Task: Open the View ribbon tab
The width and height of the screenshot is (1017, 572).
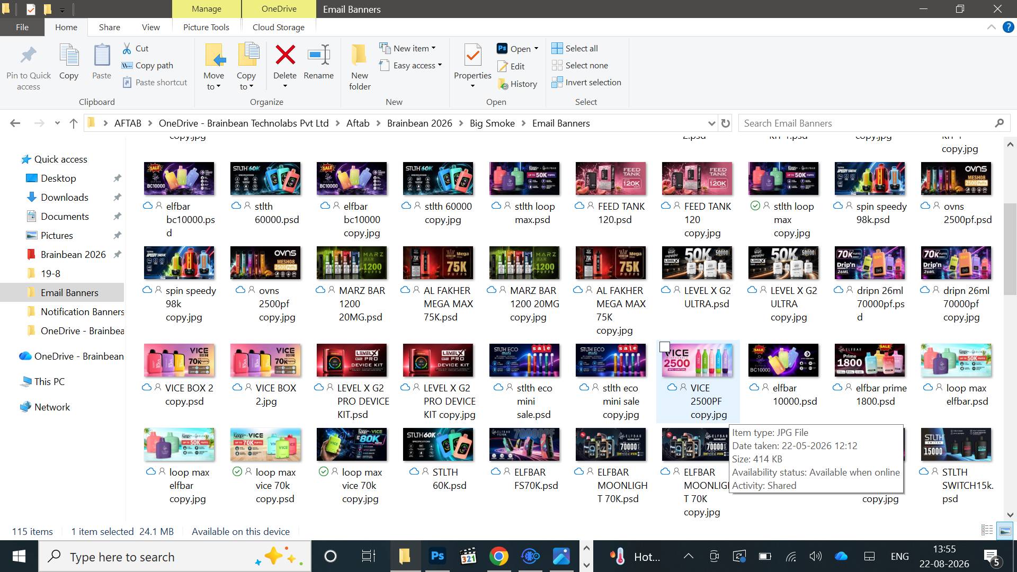Action: point(150,28)
